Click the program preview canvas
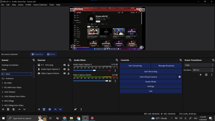The height and width of the screenshot is (121, 215). pos(107,29)
